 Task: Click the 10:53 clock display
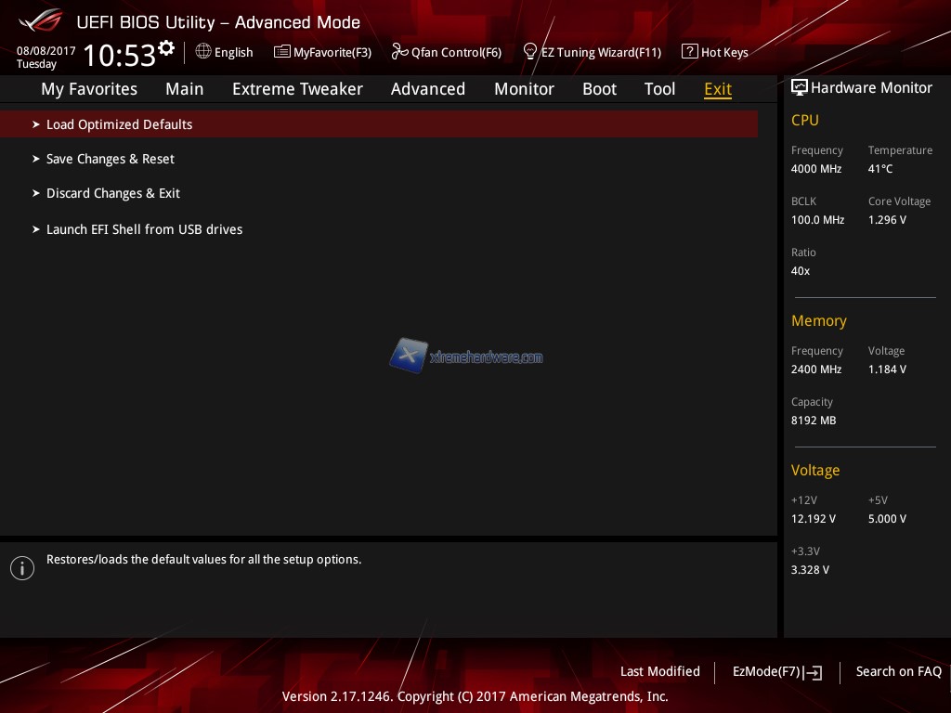point(119,56)
